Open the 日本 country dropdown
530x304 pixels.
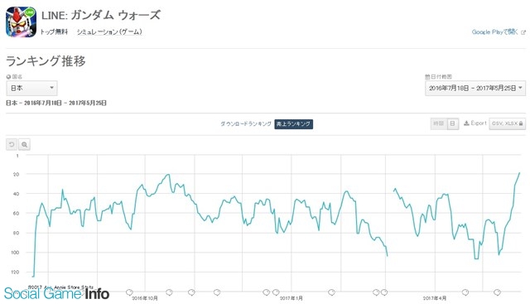pos(31,88)
